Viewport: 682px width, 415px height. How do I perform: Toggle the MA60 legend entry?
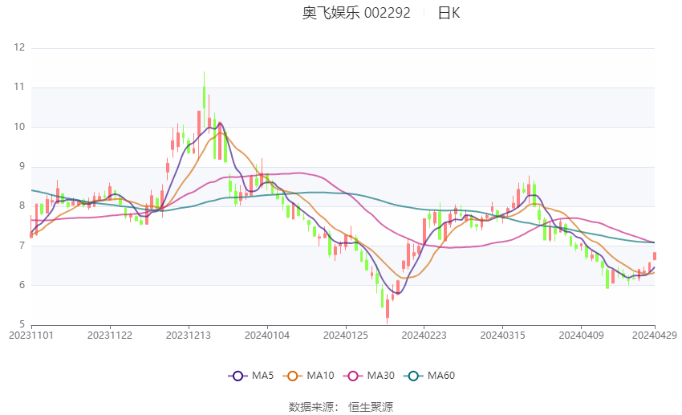pos(429,376)
